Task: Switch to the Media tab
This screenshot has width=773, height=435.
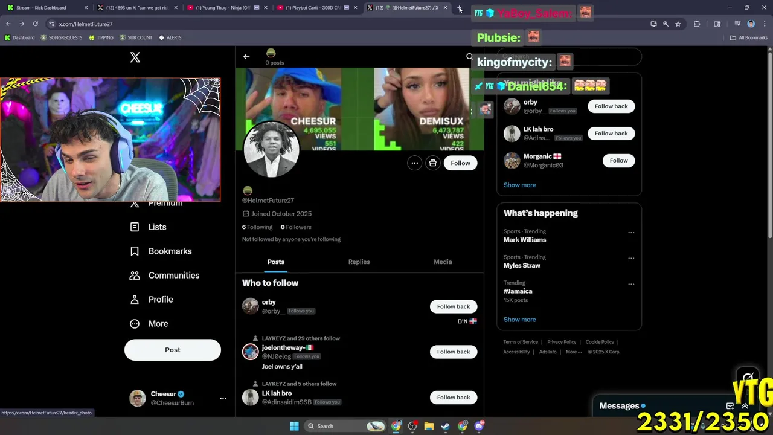Action: click(443, 262)
